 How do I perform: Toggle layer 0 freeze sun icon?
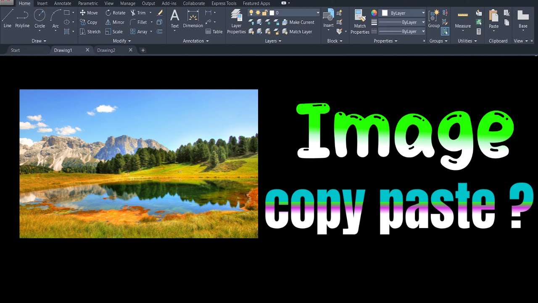click(x=257, y=13)
